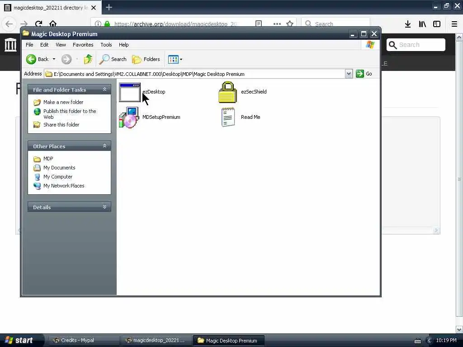463x347 pixels.
Task: Click the browser toolbar Search field
Action: [336, 23]
